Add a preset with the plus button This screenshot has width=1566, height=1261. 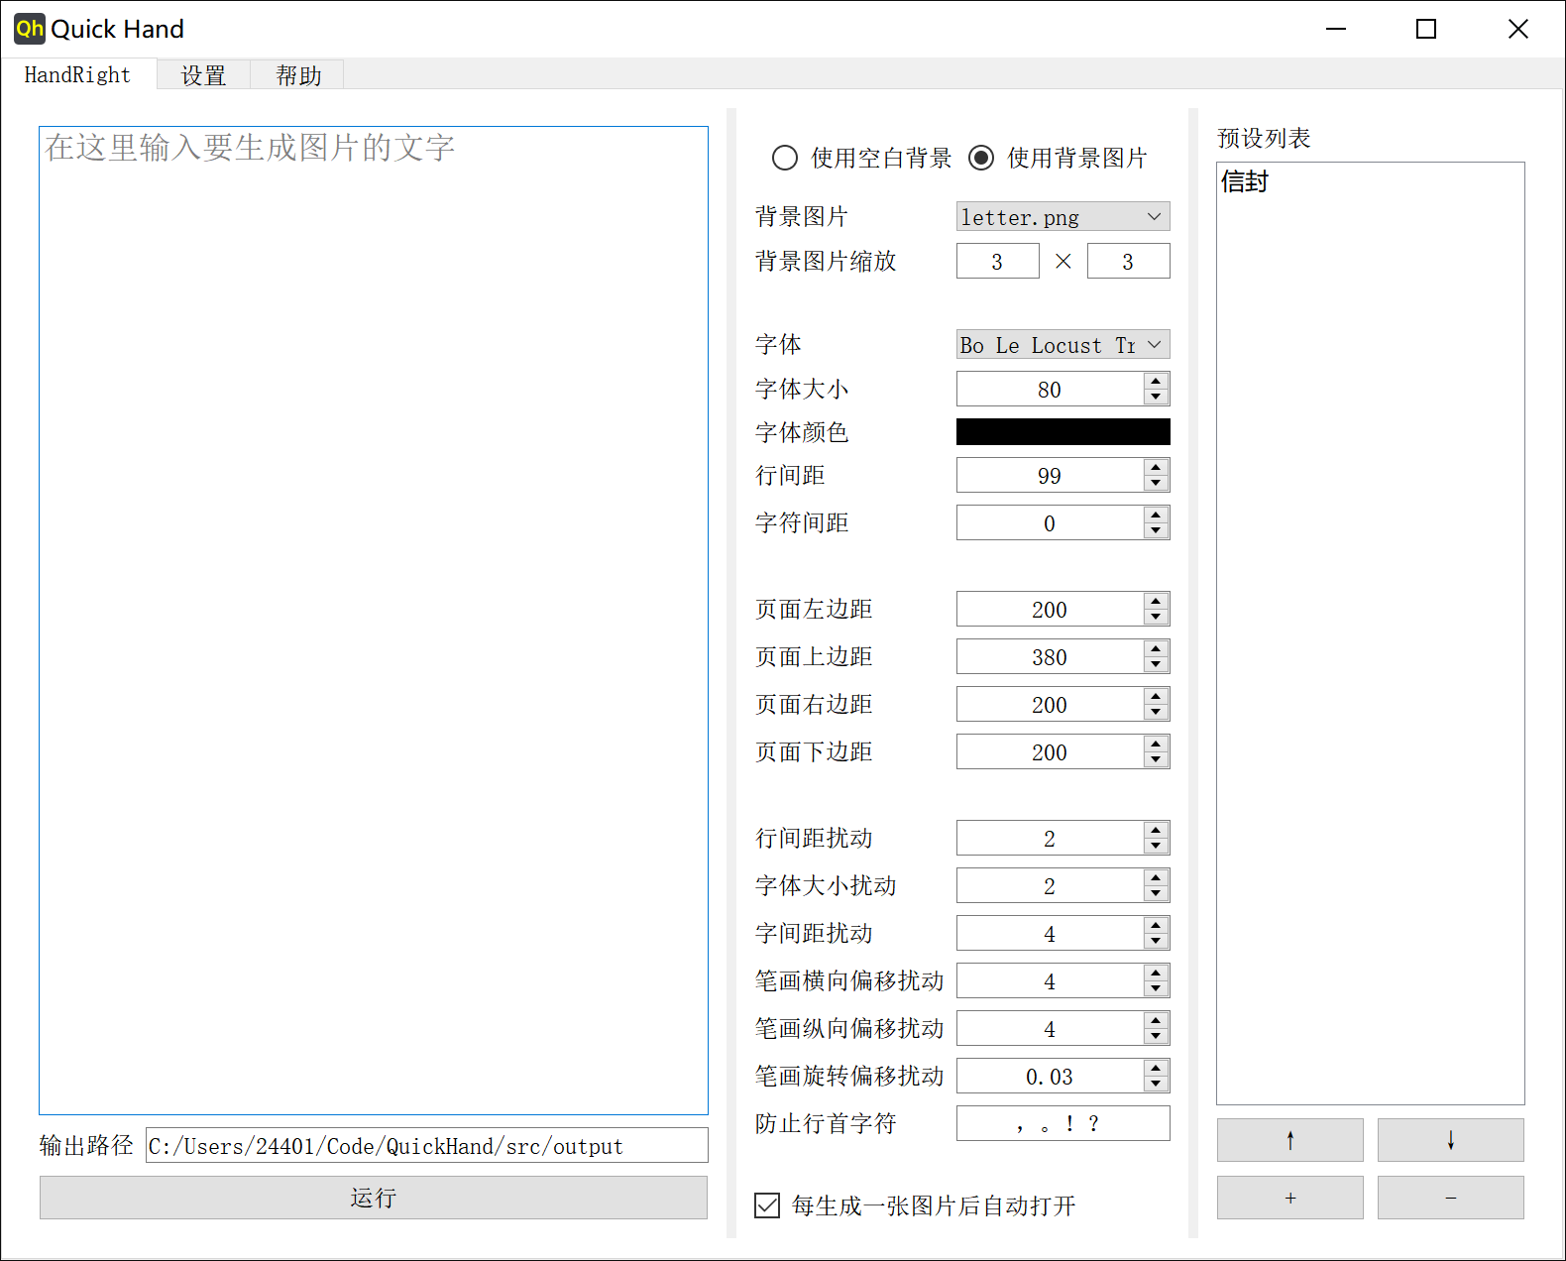pyautogui.click(x=1290, y=1198)
